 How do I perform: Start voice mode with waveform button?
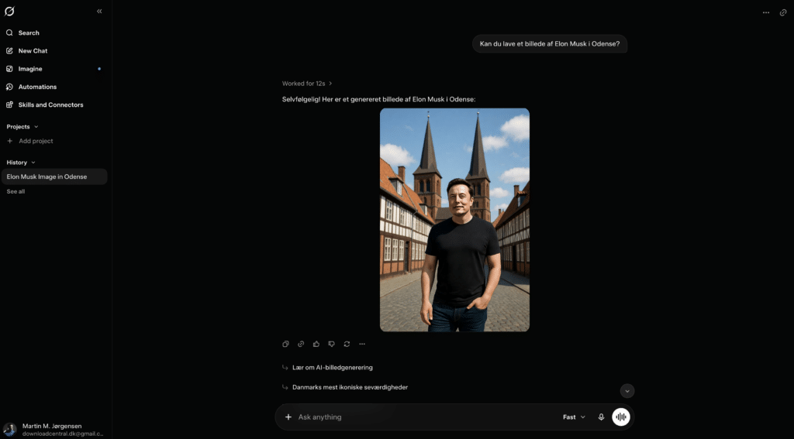[x=621, y=417]
